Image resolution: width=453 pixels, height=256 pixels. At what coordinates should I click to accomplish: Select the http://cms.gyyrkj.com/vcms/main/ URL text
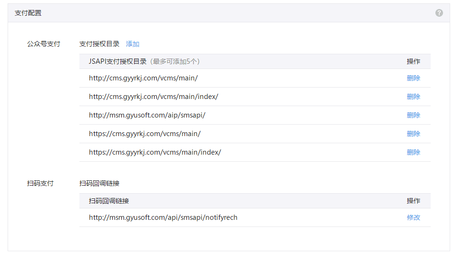coord(143,78)
